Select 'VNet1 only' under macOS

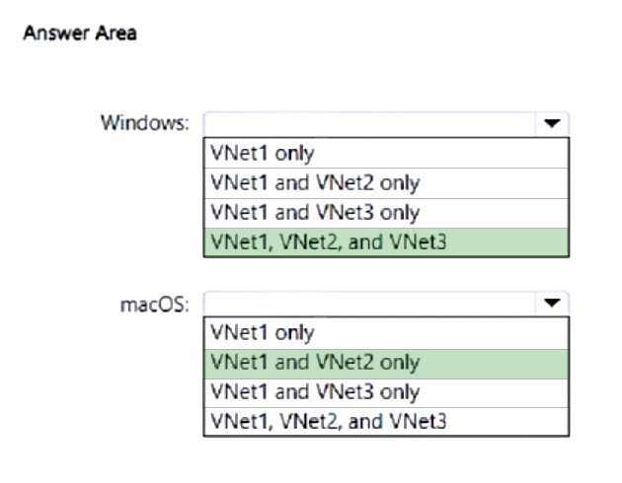click(386, 332)
